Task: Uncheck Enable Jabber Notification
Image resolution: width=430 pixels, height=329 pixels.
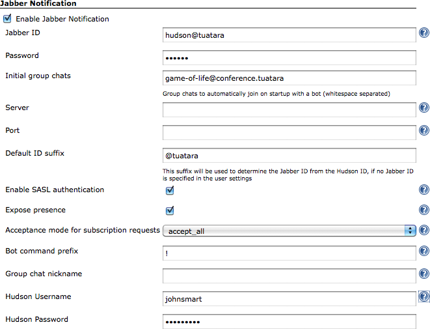Action: [7, 19]
